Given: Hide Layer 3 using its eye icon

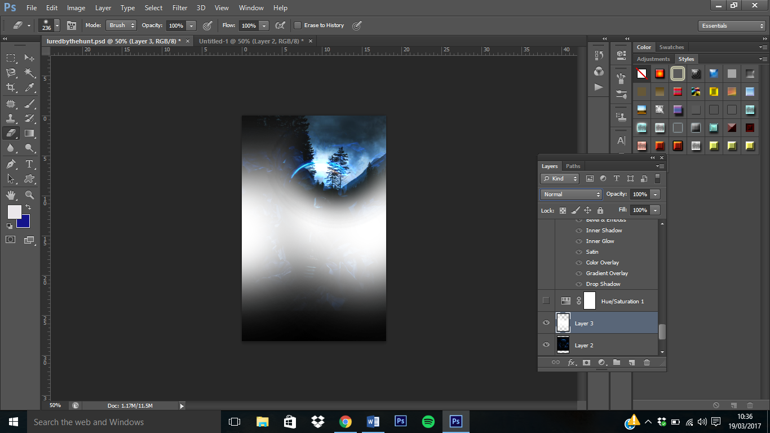Looking at the screenshot, I should coord(546,323).
